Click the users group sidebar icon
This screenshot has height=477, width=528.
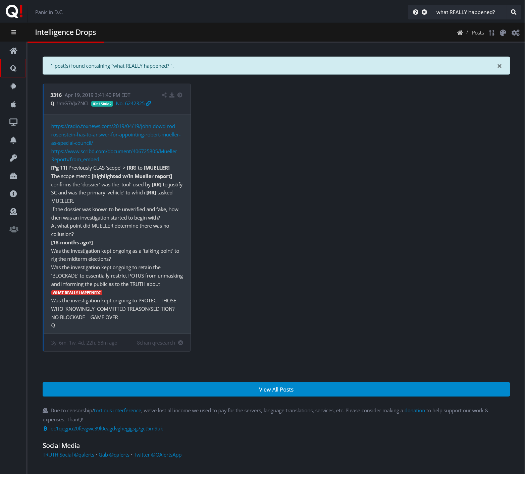[x=14, y=229]
